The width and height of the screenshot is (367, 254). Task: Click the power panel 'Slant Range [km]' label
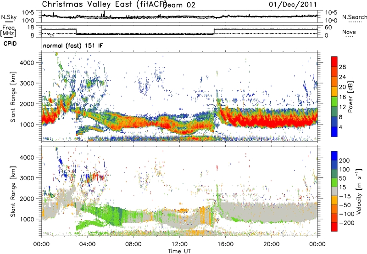13,97
